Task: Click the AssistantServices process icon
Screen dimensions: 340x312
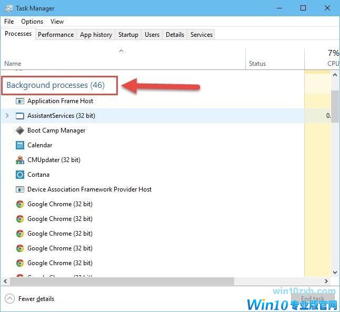Action: [x=20, y=116]
